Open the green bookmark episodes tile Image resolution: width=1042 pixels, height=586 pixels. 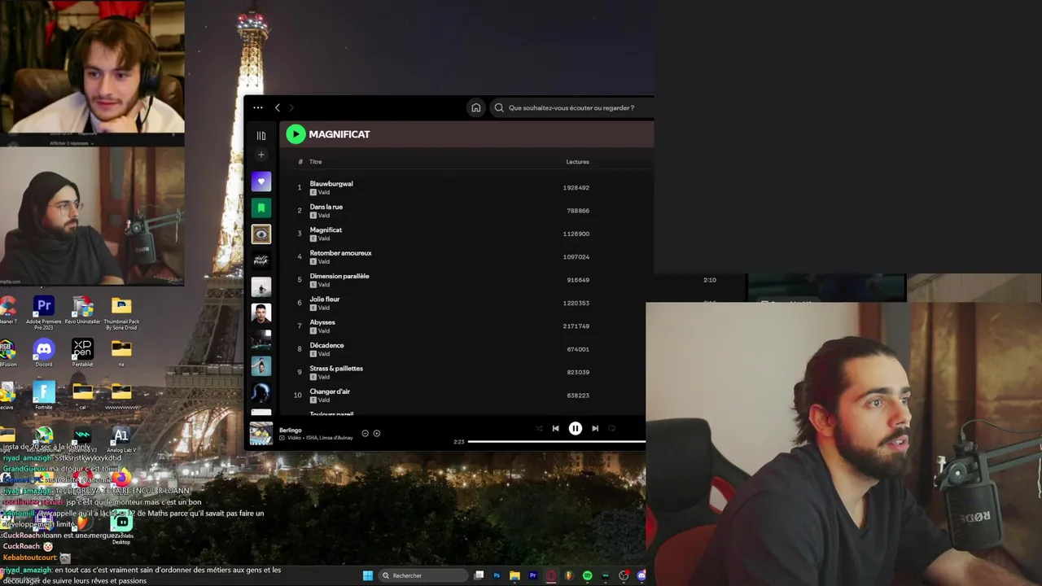[261, 208]
